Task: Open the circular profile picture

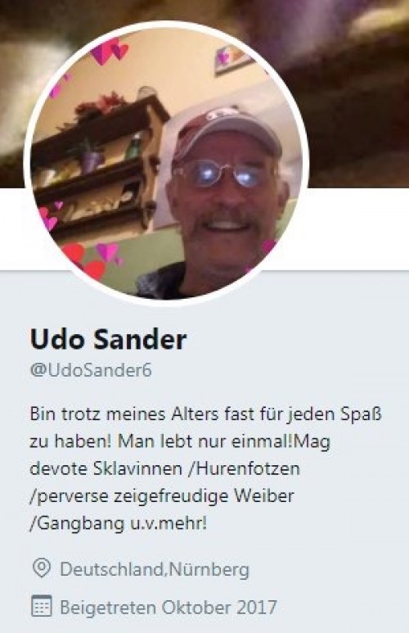Action: [x=166, y=163]
